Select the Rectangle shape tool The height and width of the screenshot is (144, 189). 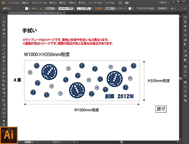pos(4,45)
